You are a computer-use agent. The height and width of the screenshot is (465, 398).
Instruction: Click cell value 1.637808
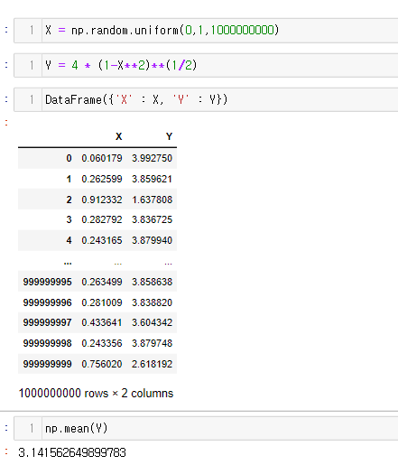tap(152, 200)
